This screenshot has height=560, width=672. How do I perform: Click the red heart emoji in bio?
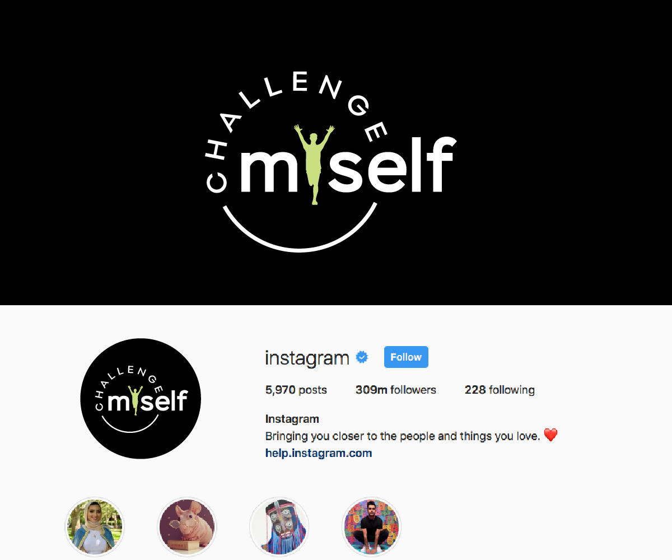[x=551, y=435]
